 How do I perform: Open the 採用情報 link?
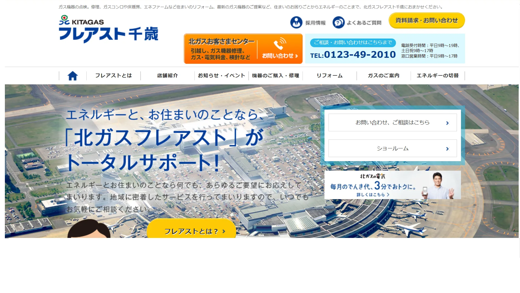coord(308,23)
